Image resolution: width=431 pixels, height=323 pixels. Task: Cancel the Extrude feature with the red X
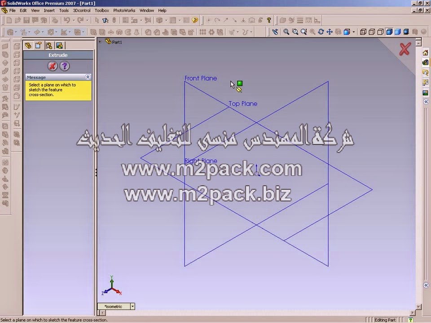(x=52, y=66)
